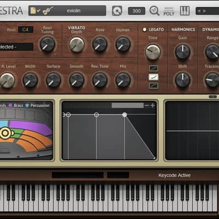Viewport: 219px width, 219px height.
Task: Click the 'Keycode Active' label
Action: (175, 175)
